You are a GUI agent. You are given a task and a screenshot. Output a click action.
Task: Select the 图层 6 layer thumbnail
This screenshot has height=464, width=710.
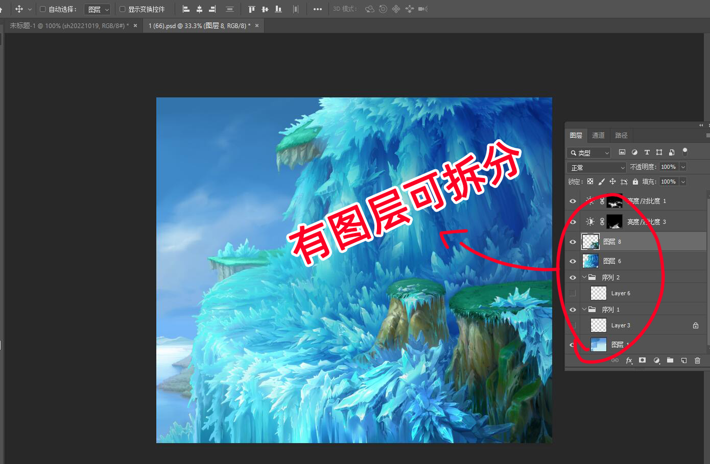tap(590, 261)
